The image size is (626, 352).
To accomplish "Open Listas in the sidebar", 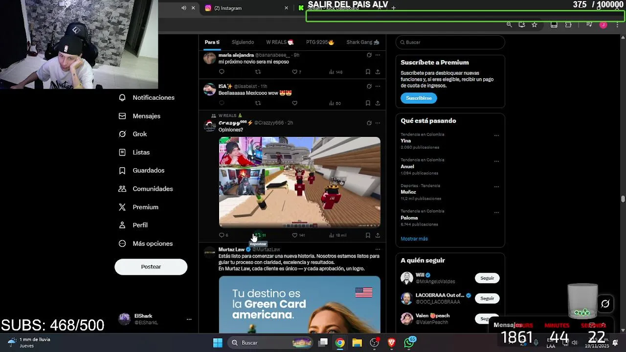I will (x=134, y=152).
